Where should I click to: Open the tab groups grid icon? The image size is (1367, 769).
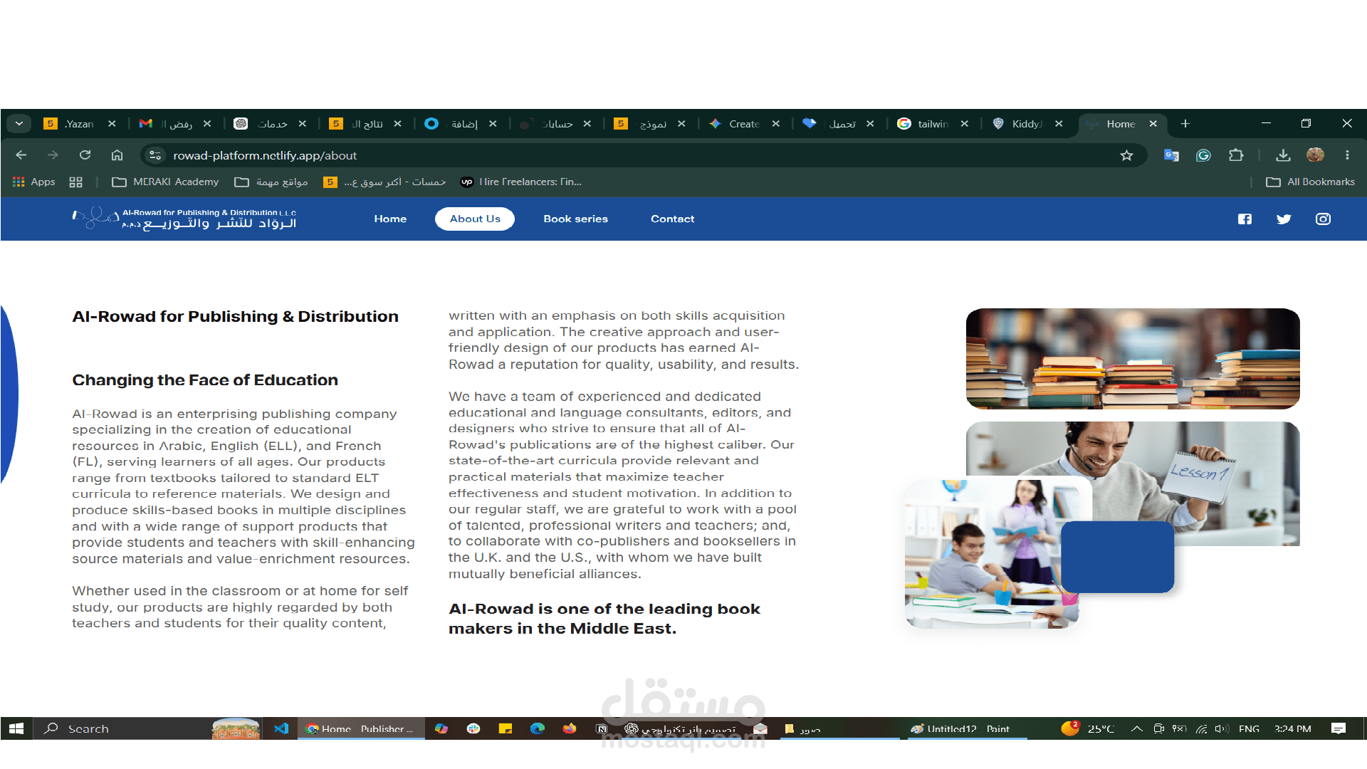76,182
